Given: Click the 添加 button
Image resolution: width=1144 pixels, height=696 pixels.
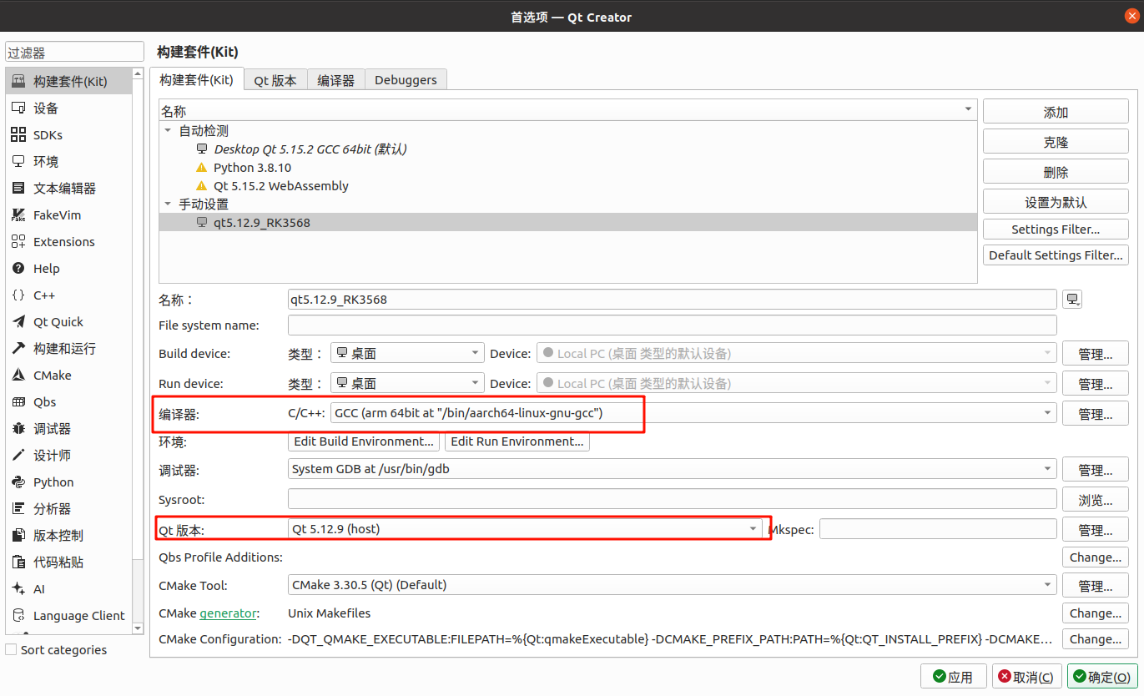Looking at the screenshot, I should [x=1056, y=113].
